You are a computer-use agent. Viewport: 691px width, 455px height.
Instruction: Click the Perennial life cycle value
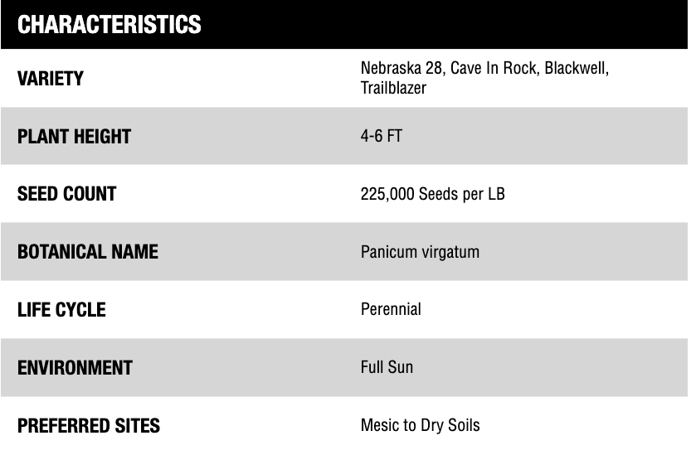click(391, 309)
